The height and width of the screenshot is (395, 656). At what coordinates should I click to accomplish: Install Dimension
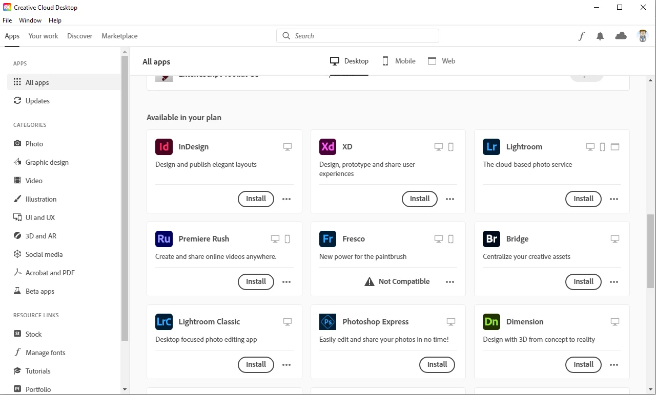[583, 364]
